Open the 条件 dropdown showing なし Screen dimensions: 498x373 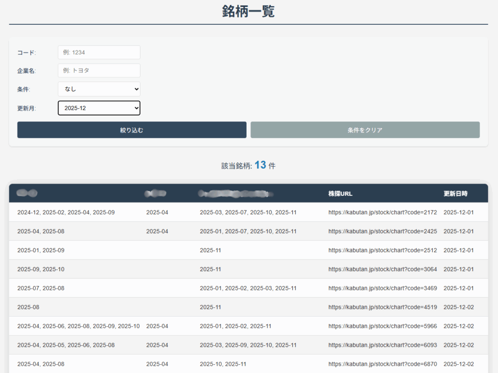pyautogui.click(x=99, y=89)
